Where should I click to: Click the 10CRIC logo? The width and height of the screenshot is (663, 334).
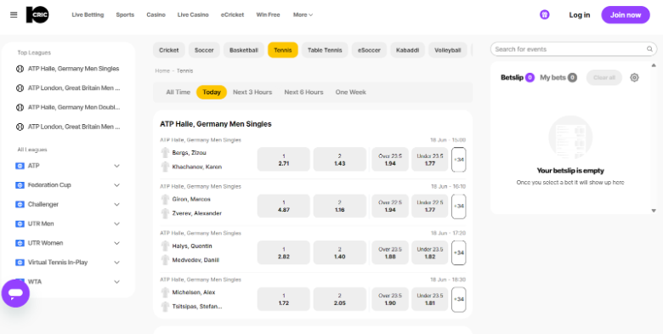pyautogui.click(x=37, y=14)
